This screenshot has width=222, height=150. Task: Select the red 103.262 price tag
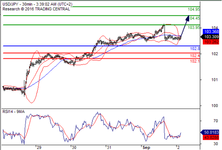[x=211, y=42]
